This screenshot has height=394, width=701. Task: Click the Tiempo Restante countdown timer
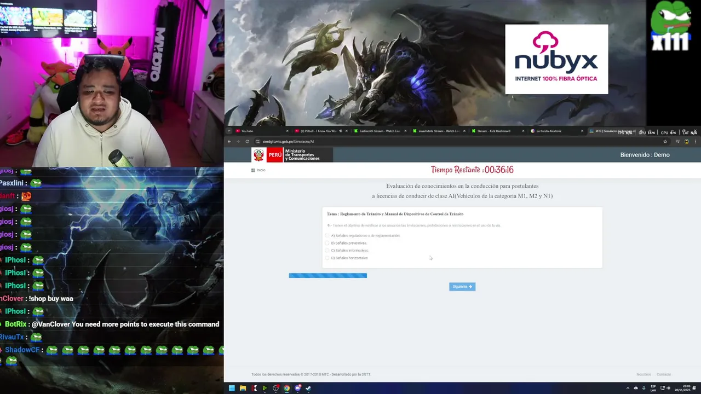(x=472, y=170)
